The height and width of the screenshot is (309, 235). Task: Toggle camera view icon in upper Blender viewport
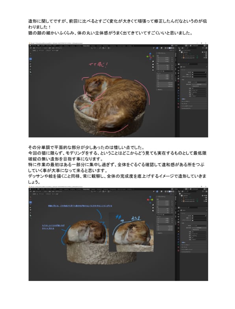click(153, 67)
